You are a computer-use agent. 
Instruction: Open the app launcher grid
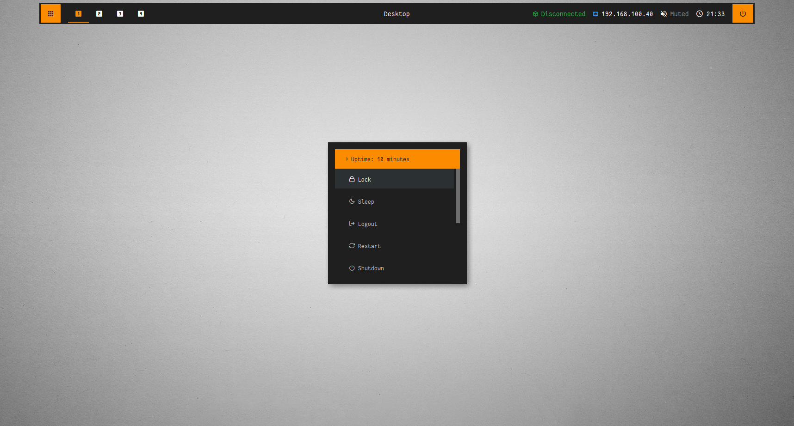click(50, 13)
